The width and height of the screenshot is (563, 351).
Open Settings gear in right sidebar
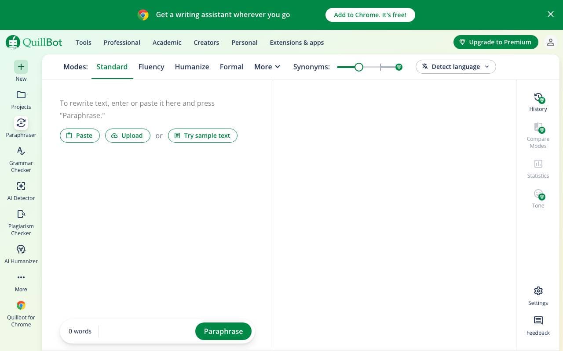pos(538,296)
